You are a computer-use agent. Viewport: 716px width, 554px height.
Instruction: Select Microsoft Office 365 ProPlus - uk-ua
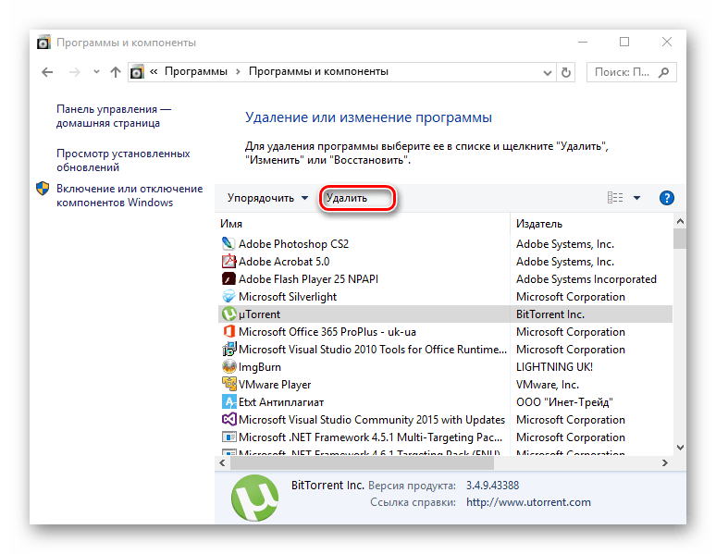coord(327,332)
